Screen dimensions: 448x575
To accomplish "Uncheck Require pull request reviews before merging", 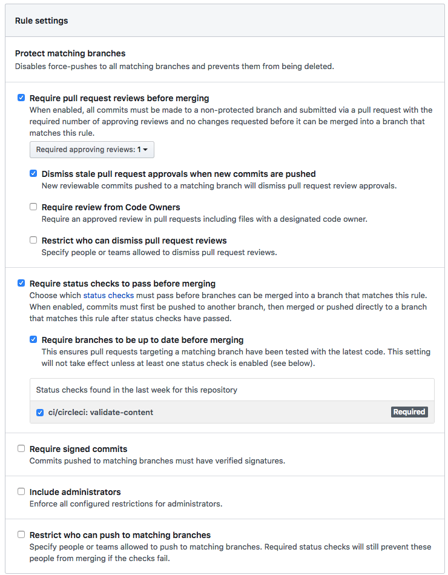I will 21,98.
